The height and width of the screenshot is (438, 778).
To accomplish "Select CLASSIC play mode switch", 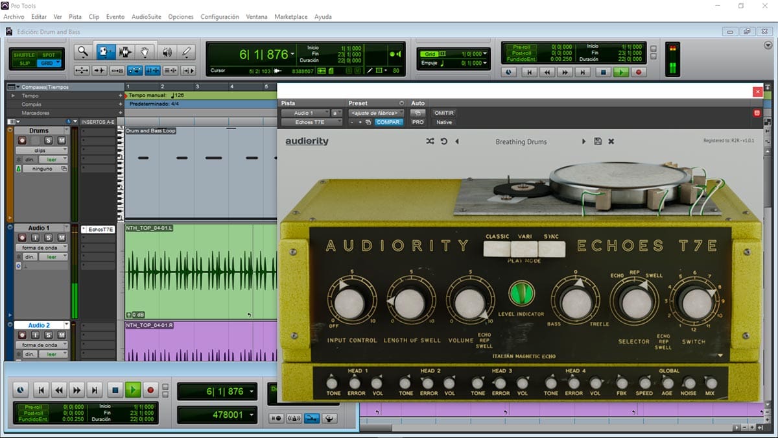I will (x=497, y=248).
